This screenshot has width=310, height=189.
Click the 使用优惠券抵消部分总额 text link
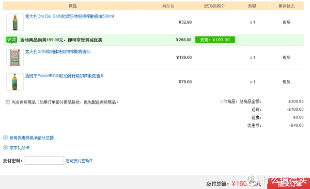(x=32, y=138)
